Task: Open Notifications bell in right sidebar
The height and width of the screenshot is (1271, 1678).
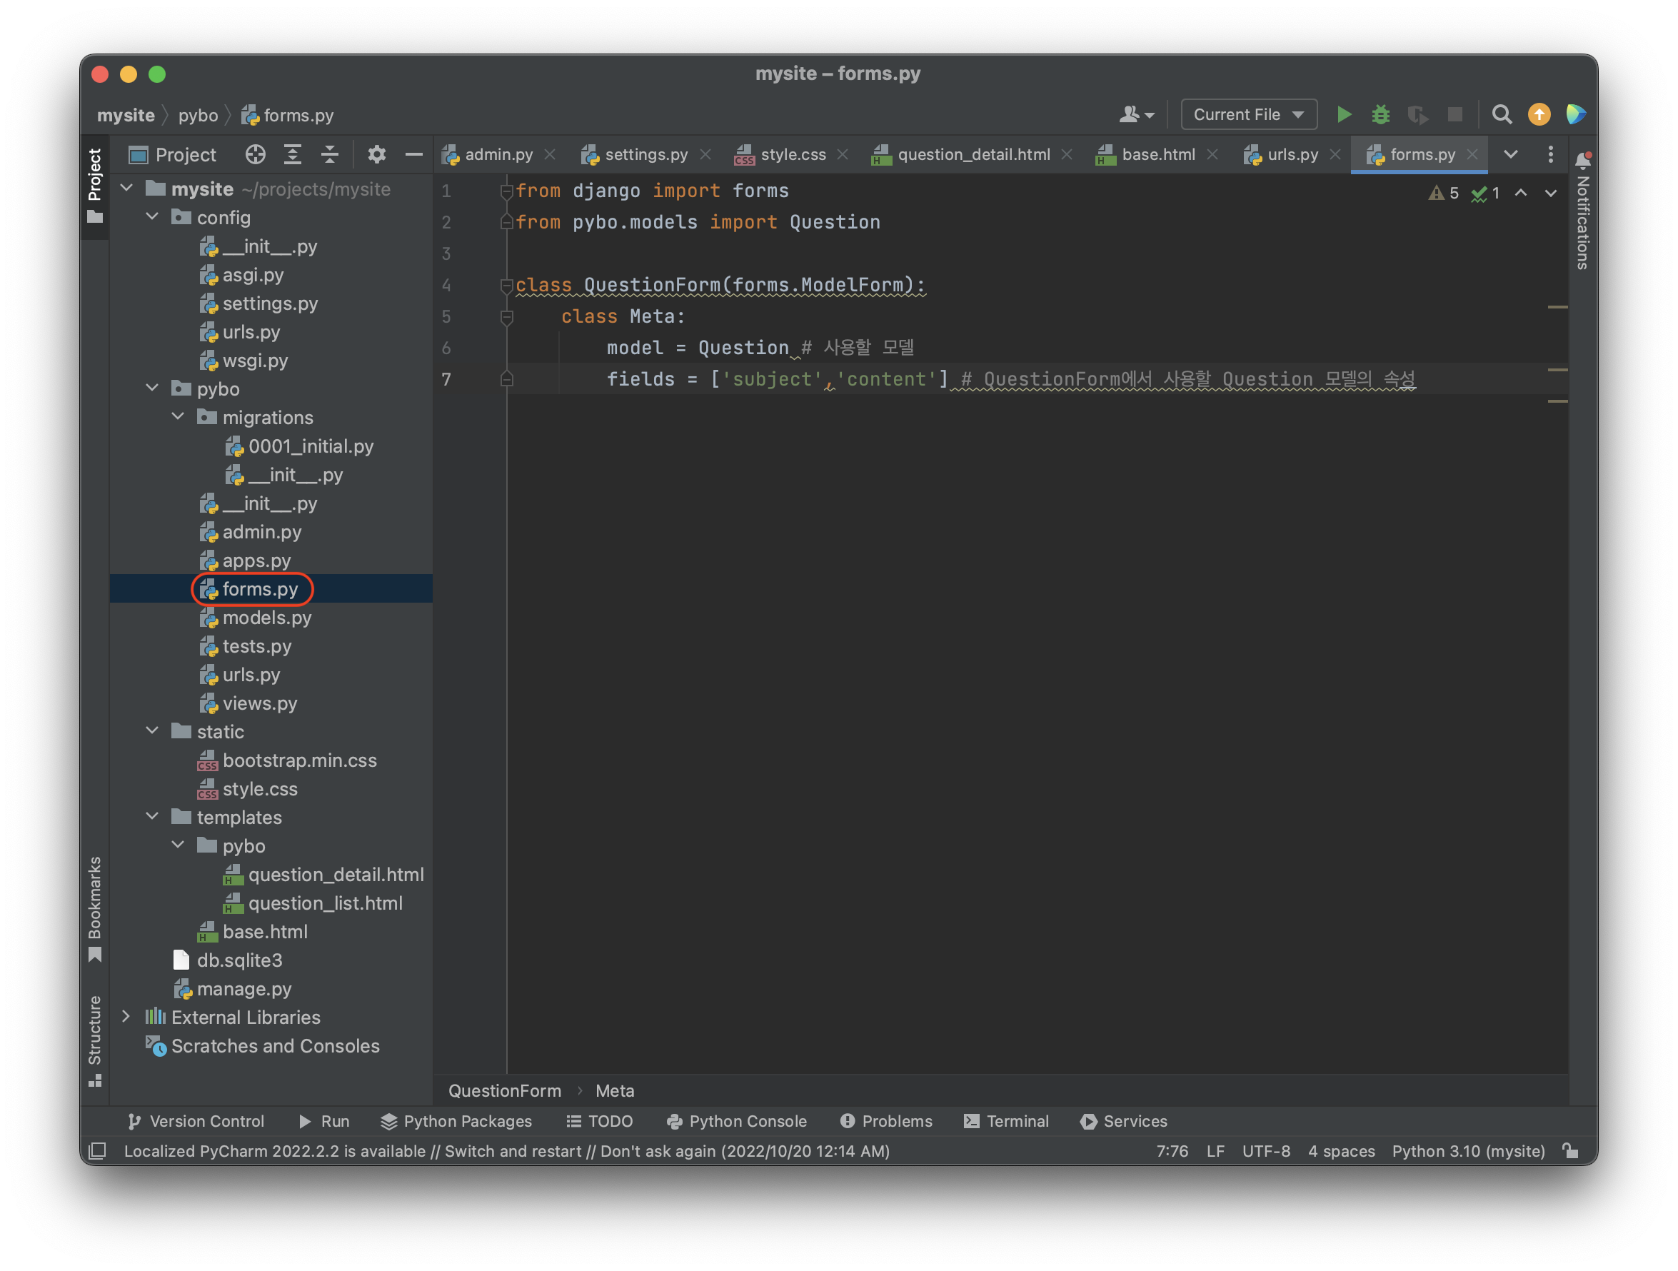Action: pyautogui.click(x=1583, y=160)
